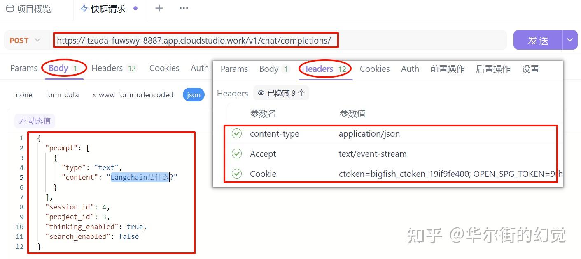Open the ellipsis more-options icon next to tabs
Image resolution: width=581 pixels, height=259 pixels.
click(x=184, y=8)
